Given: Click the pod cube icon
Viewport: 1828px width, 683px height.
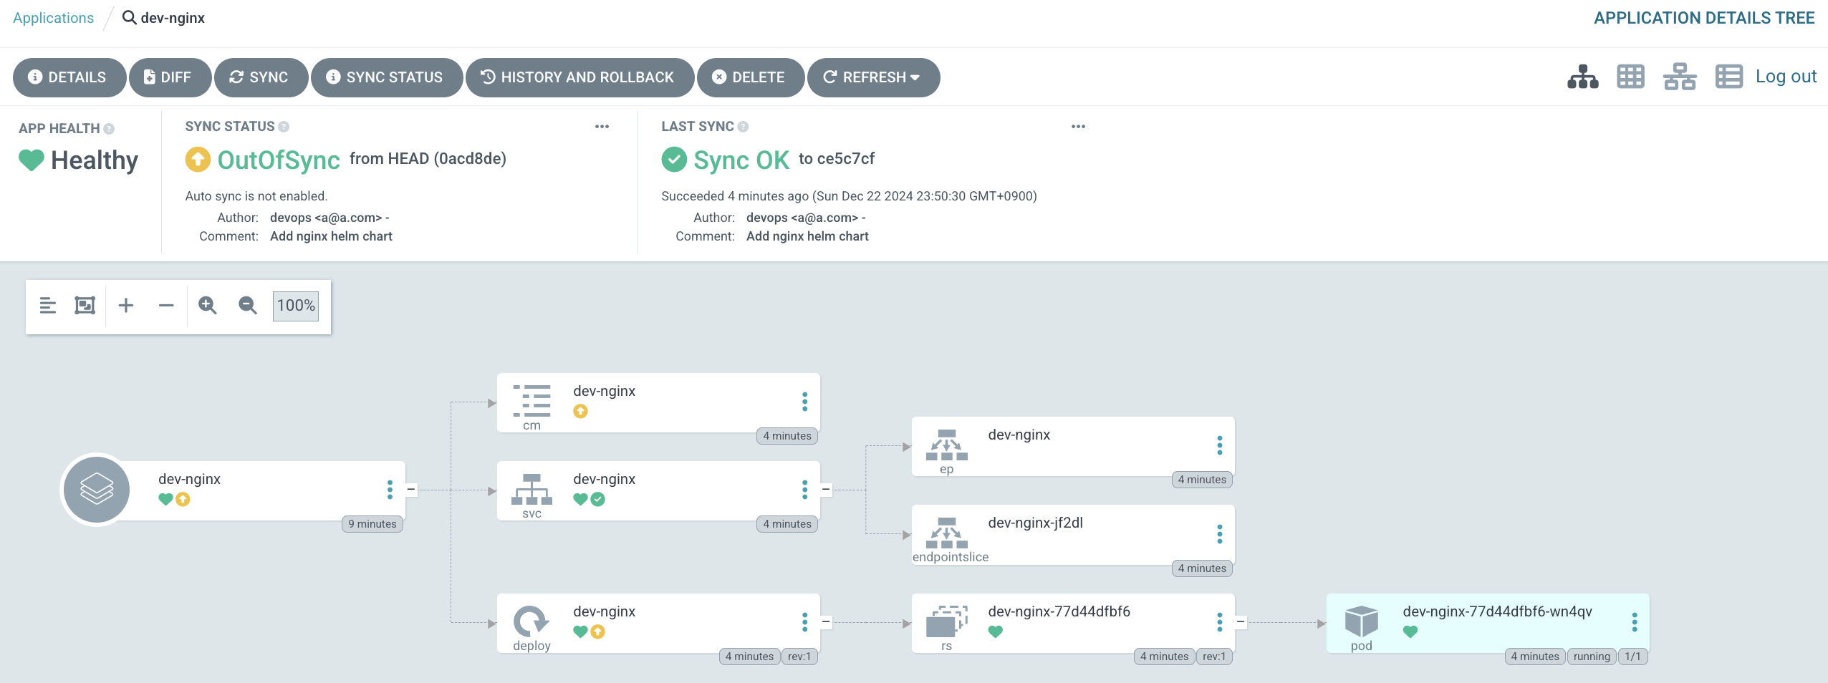Looking at the screenshot, I should (1362, 621).
